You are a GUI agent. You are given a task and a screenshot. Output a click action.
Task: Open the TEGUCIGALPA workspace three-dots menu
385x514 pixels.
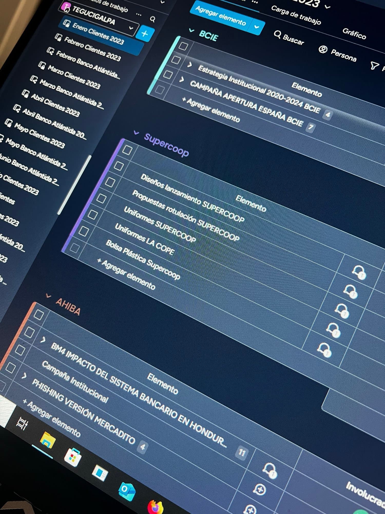tap(139, 14)
